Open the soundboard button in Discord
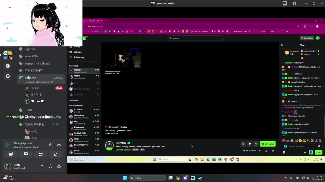325x182 pixels. click(56, 154)
